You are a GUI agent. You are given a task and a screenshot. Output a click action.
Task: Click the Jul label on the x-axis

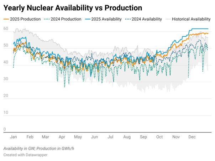110,137
